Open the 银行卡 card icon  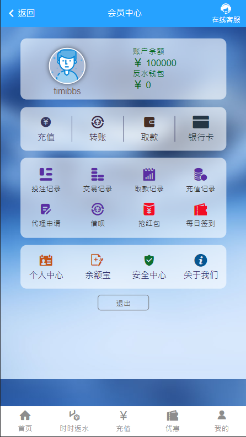coord(201,122)
